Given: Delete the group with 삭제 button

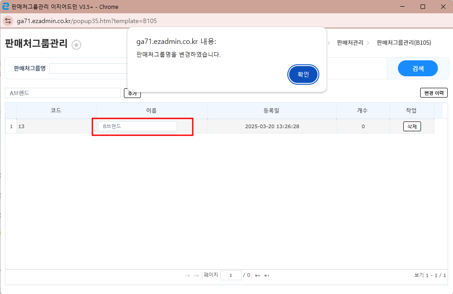Looking at the screenshot, I should pos(412,126).
